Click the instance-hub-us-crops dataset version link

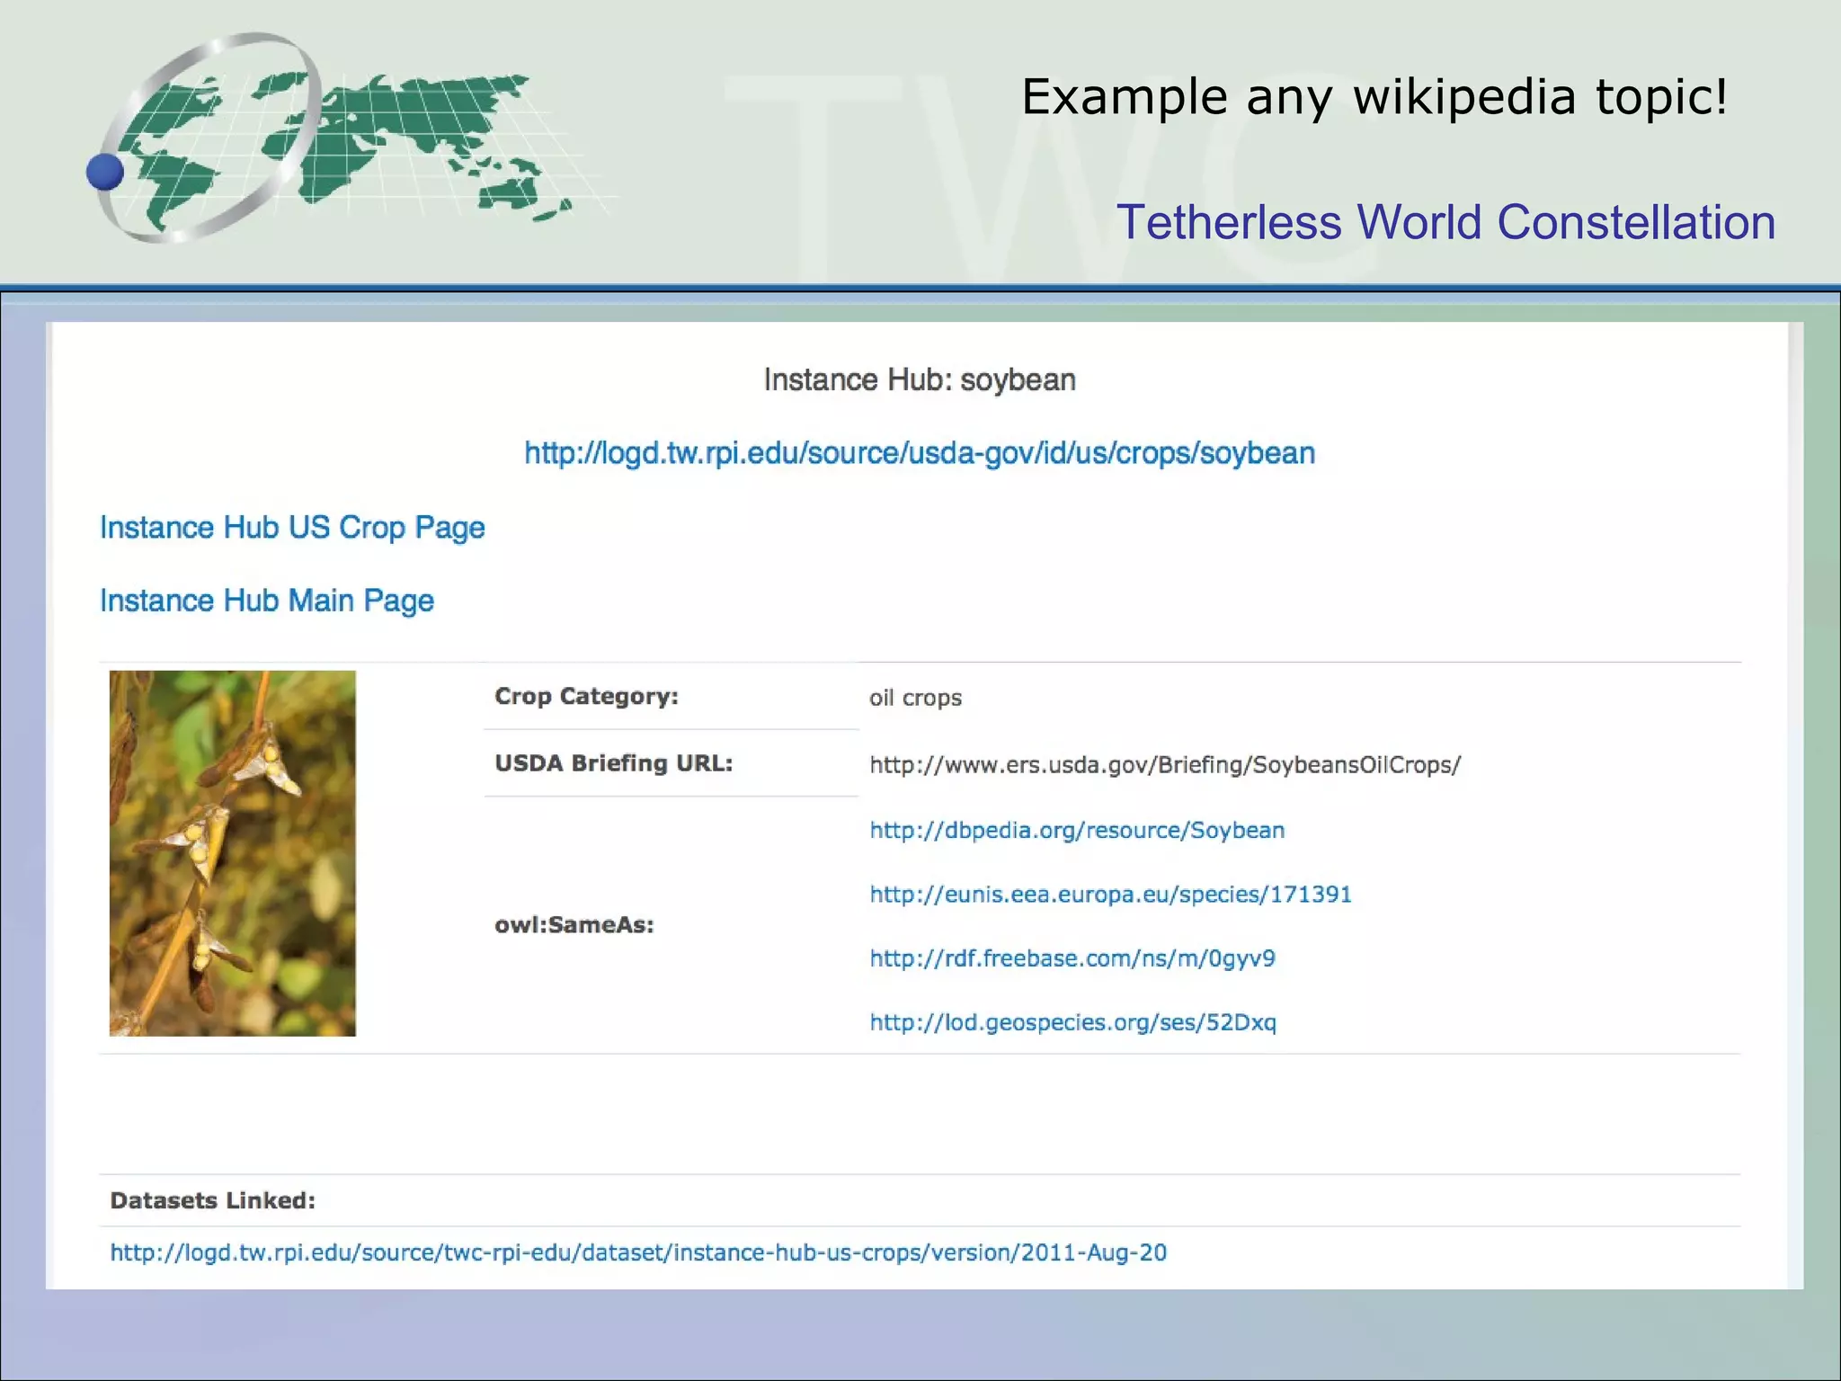(x=637, y=1252)
